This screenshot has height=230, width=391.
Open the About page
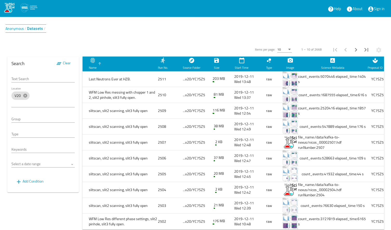coord(354,9)
